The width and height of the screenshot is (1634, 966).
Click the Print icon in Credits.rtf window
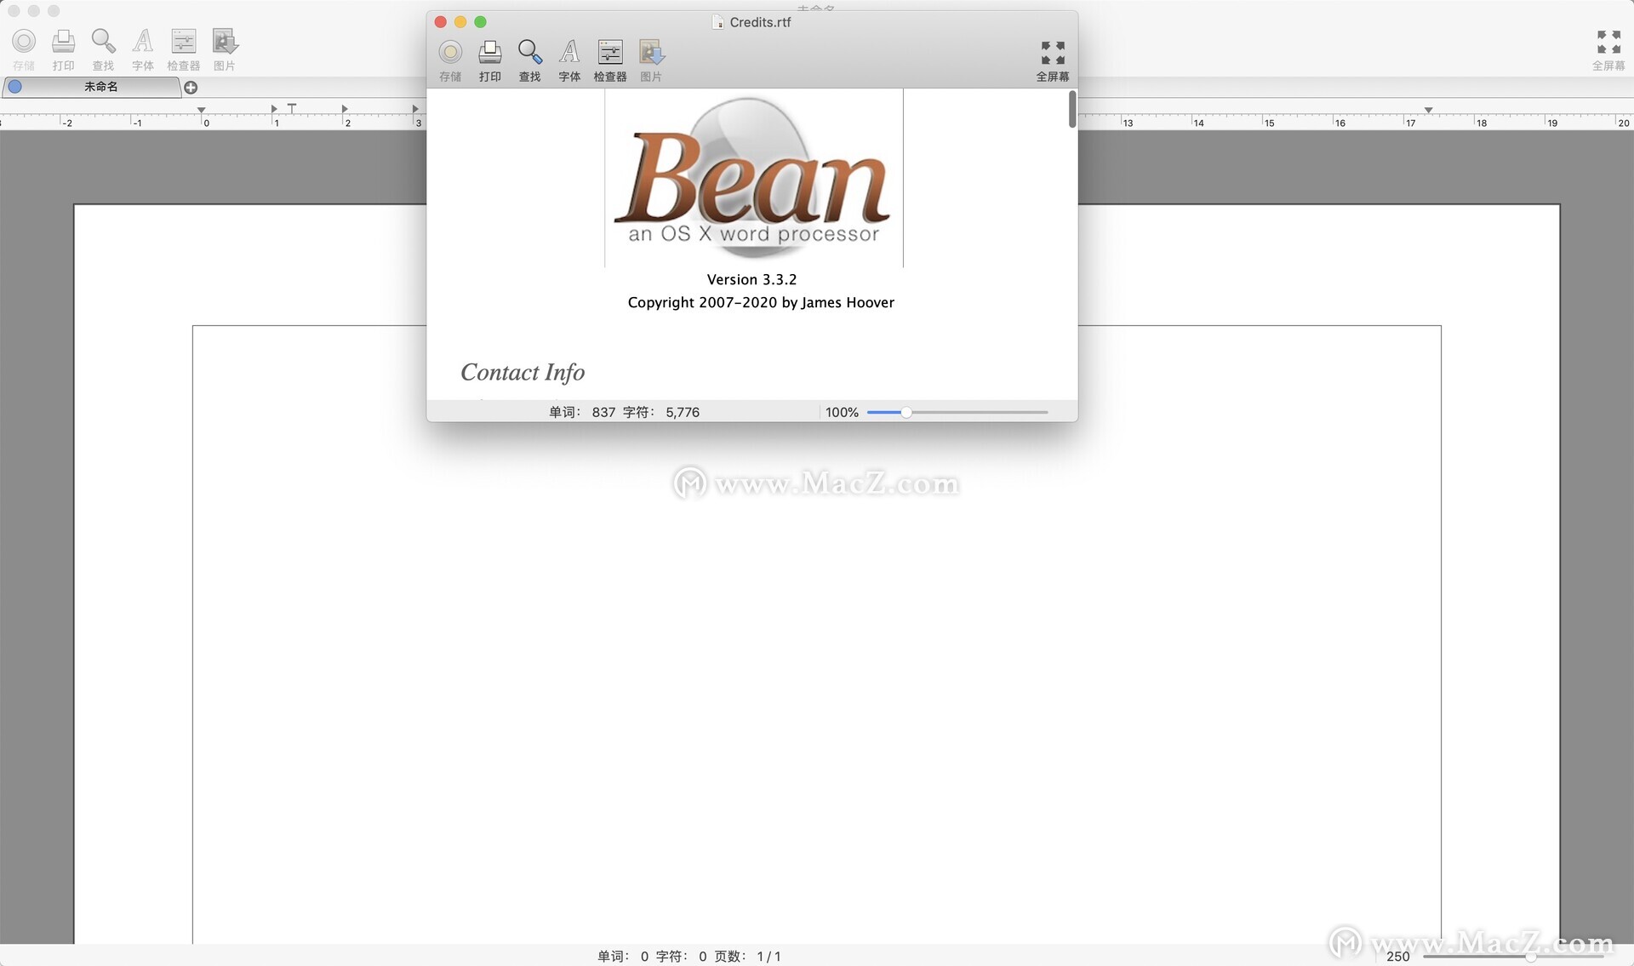tap(489, 53)
